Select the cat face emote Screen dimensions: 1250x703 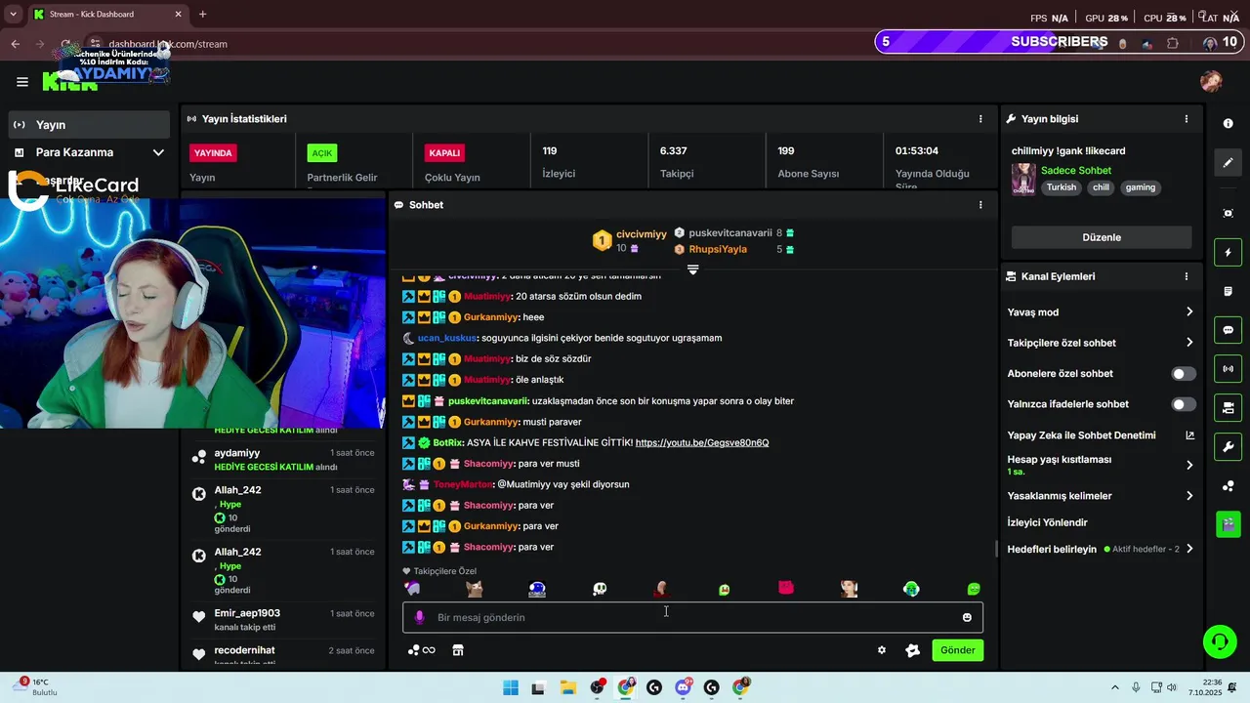(475, 589)
